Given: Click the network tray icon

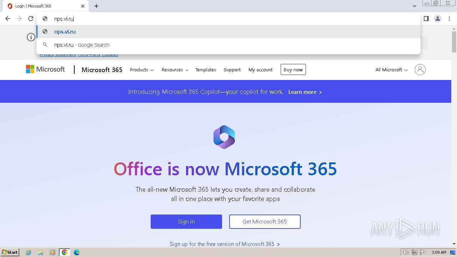Looking at the screenshot, I should 415,252.
